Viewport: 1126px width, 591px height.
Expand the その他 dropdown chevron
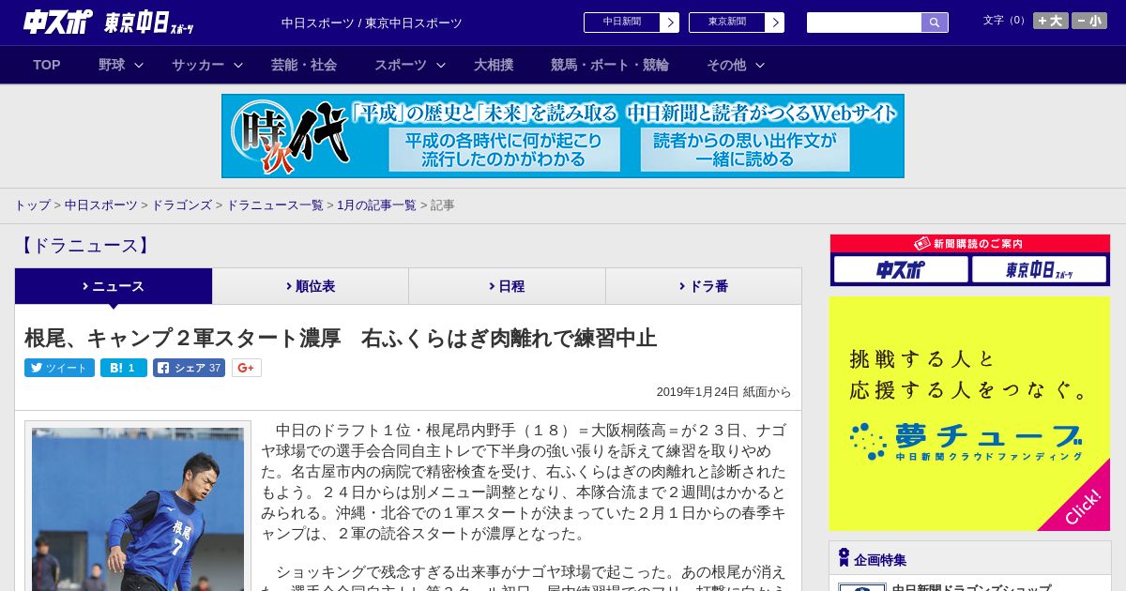click(x=760, y=65)
